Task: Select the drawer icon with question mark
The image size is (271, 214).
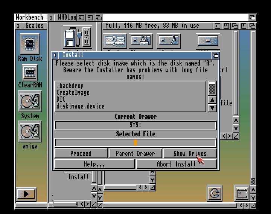Action: (116, 40)
